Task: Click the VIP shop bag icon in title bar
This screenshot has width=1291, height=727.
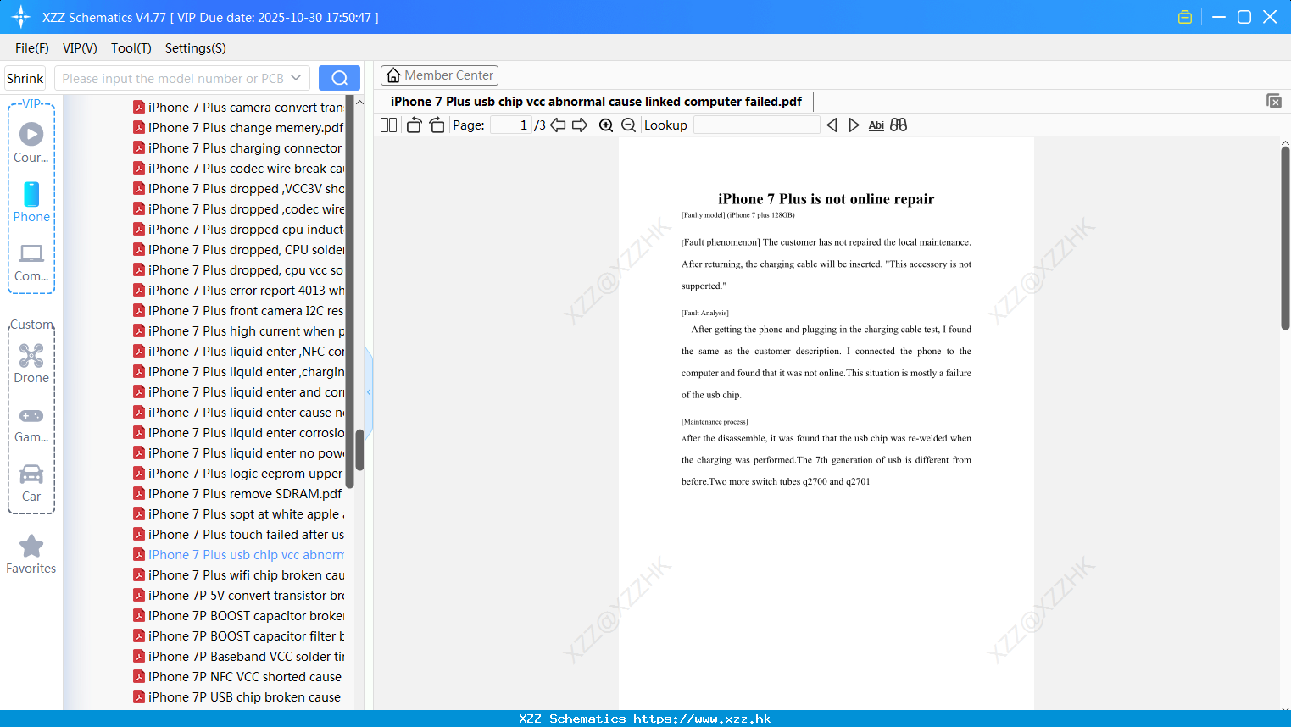Action: click(1185, 17)
